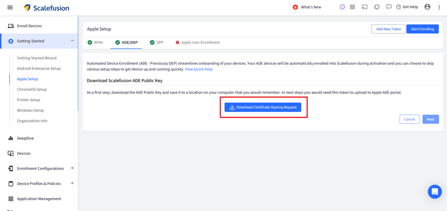Click the Cancel button
Viewport: 447px width, 211px height.
tap(409, 119)
